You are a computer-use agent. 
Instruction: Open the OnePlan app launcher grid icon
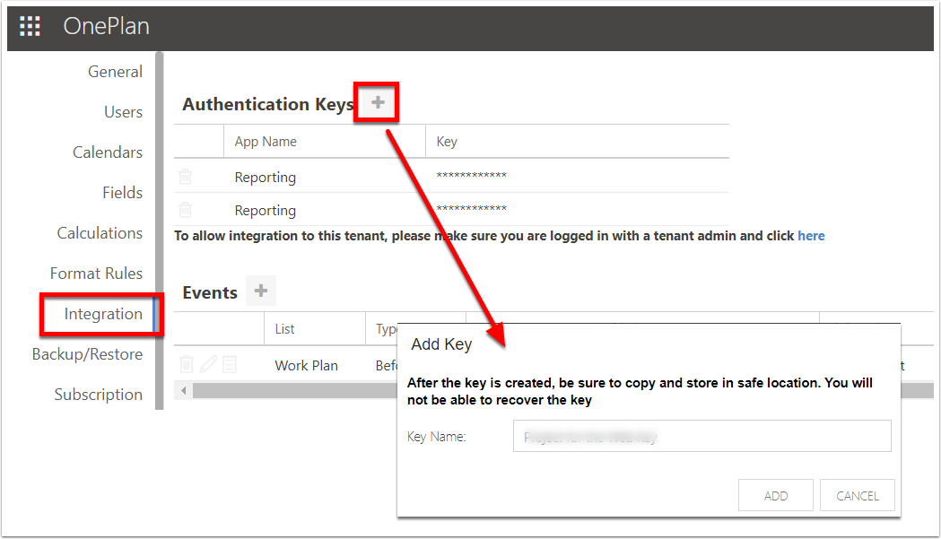click(x=30, y=25)
